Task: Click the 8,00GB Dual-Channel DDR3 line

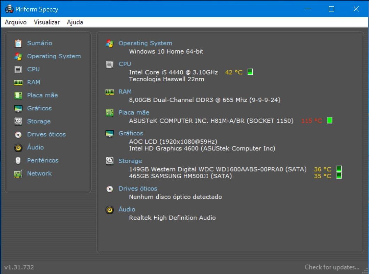Action: click(x=205, y=100)
